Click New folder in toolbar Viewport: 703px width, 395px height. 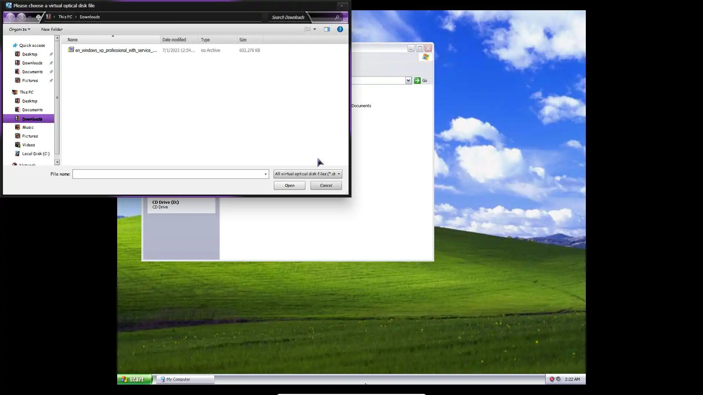click(52, 29)
